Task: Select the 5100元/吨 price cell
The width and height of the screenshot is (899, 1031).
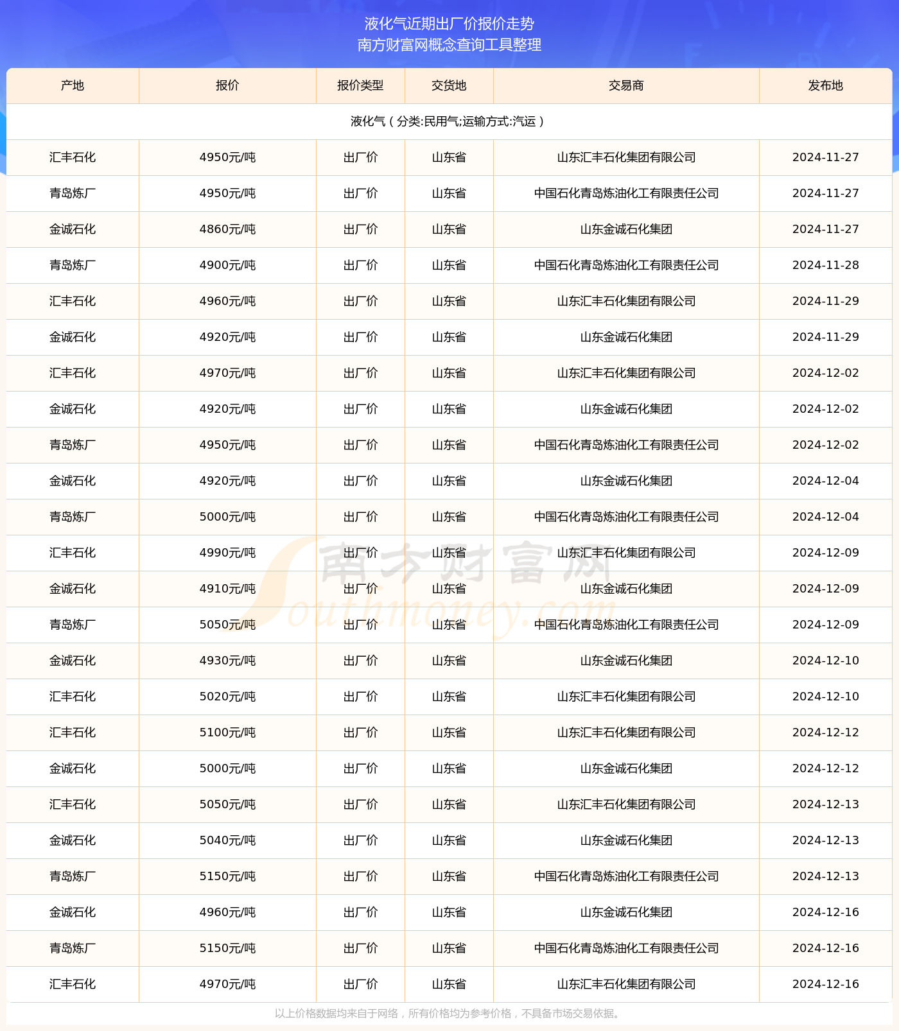Action: tap(227, 732)
